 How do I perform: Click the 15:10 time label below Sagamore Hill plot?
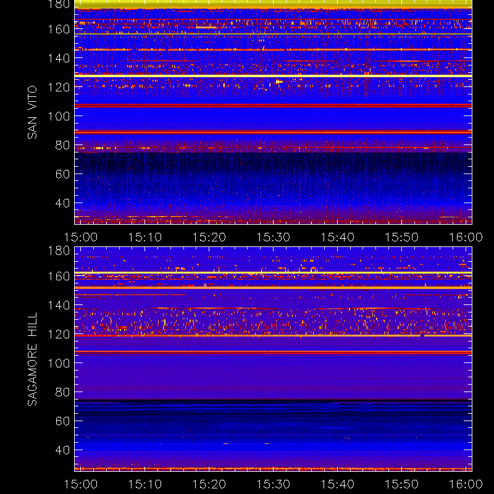[145, 484]
